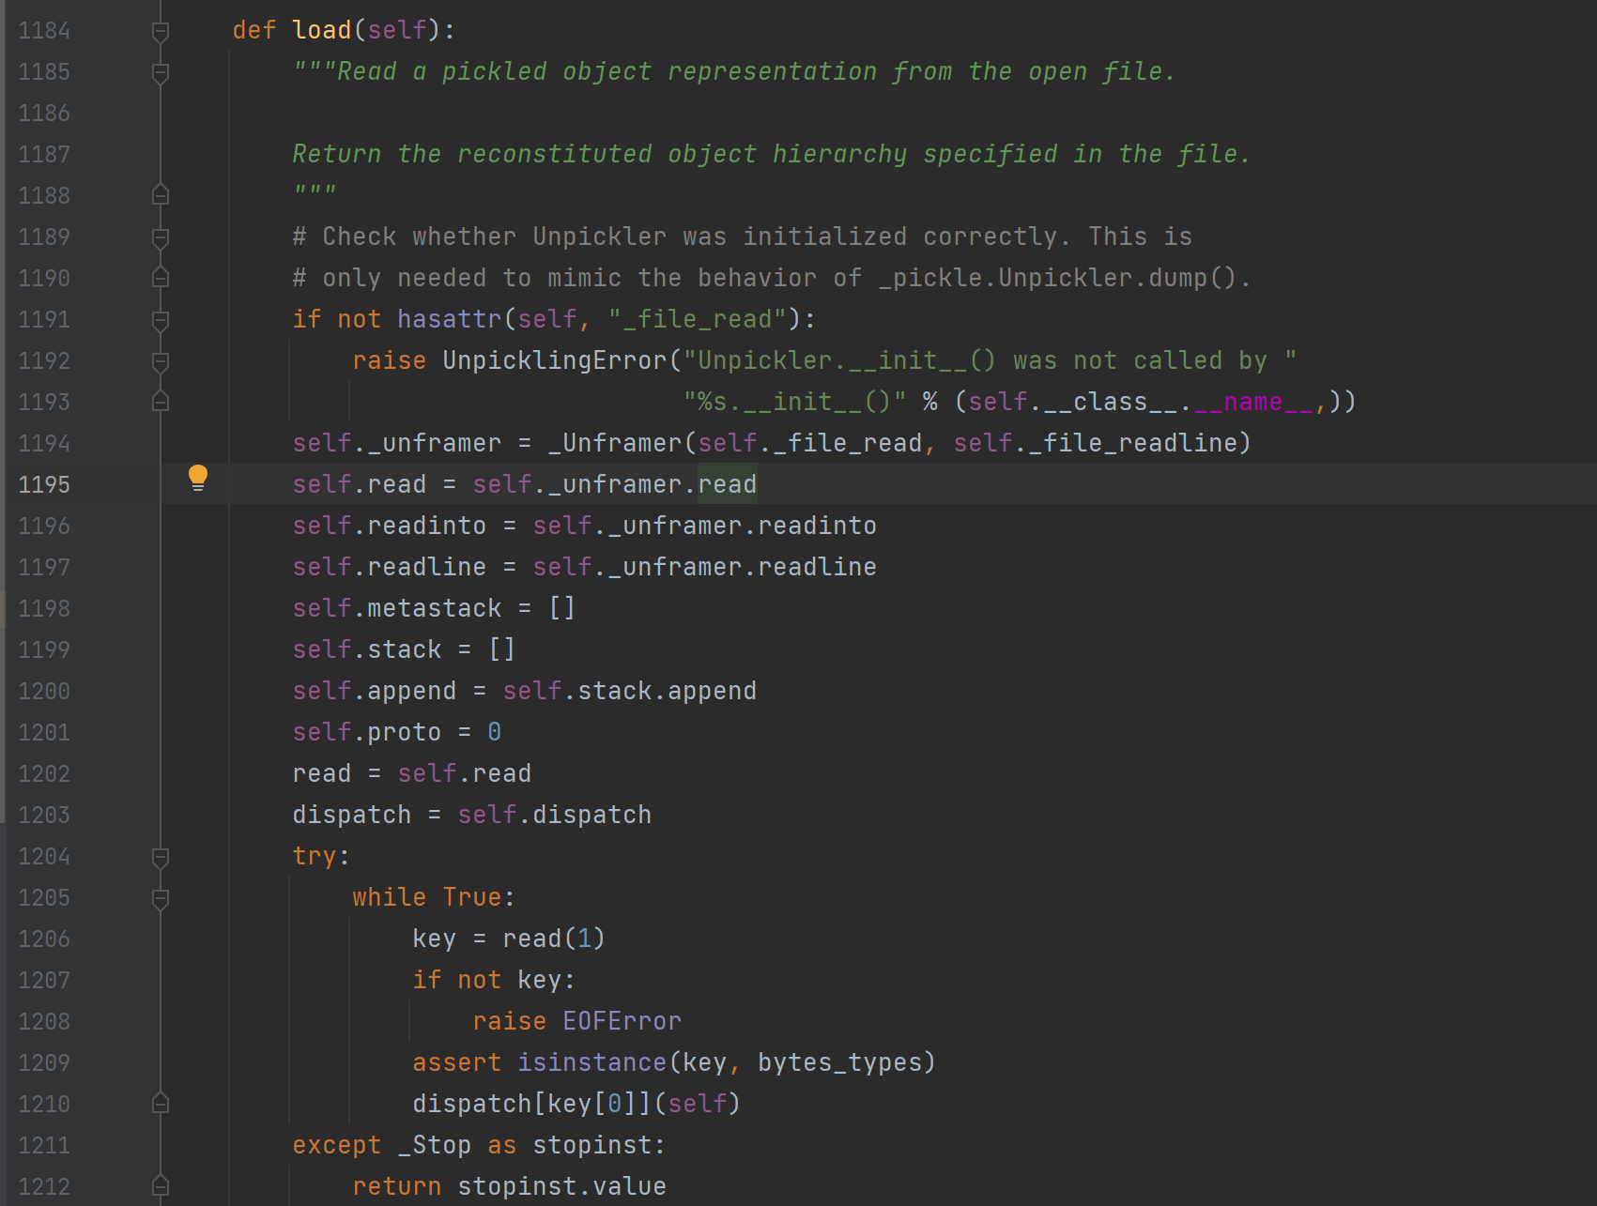1597x1206 pixels.
Task: Click the "_file_read" string literal
Action: (697, 319)
